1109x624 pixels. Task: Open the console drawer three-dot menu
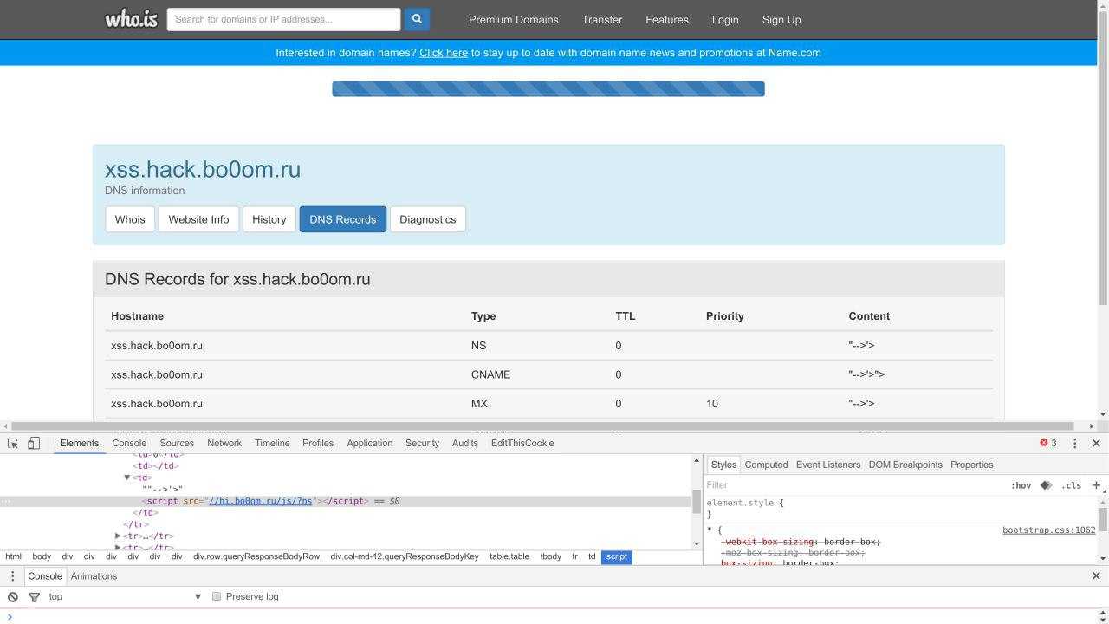12,576
